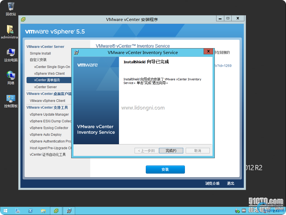286x215 pixels.
Task: Click the 完成(F) finish button
Action: point(171,151)
